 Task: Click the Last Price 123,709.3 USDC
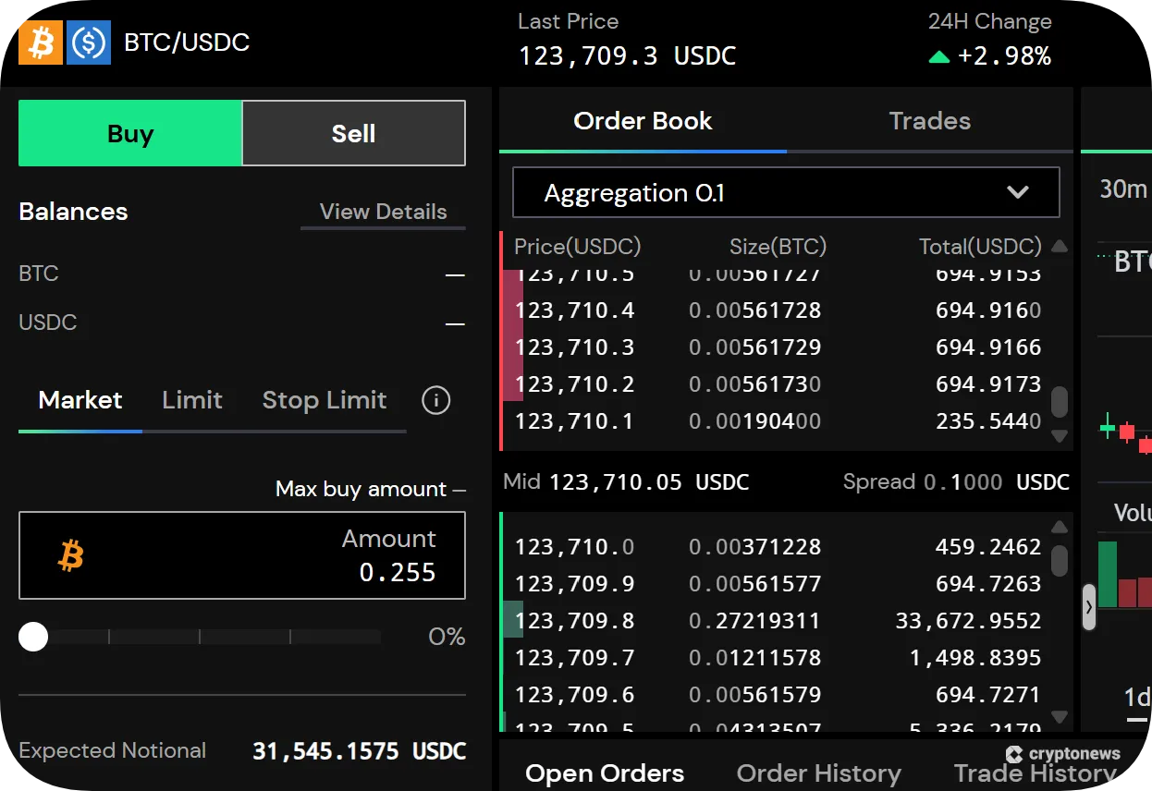[627, 56]
